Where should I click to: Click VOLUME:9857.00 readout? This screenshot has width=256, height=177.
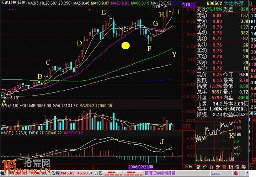click(x=36, y=106)
